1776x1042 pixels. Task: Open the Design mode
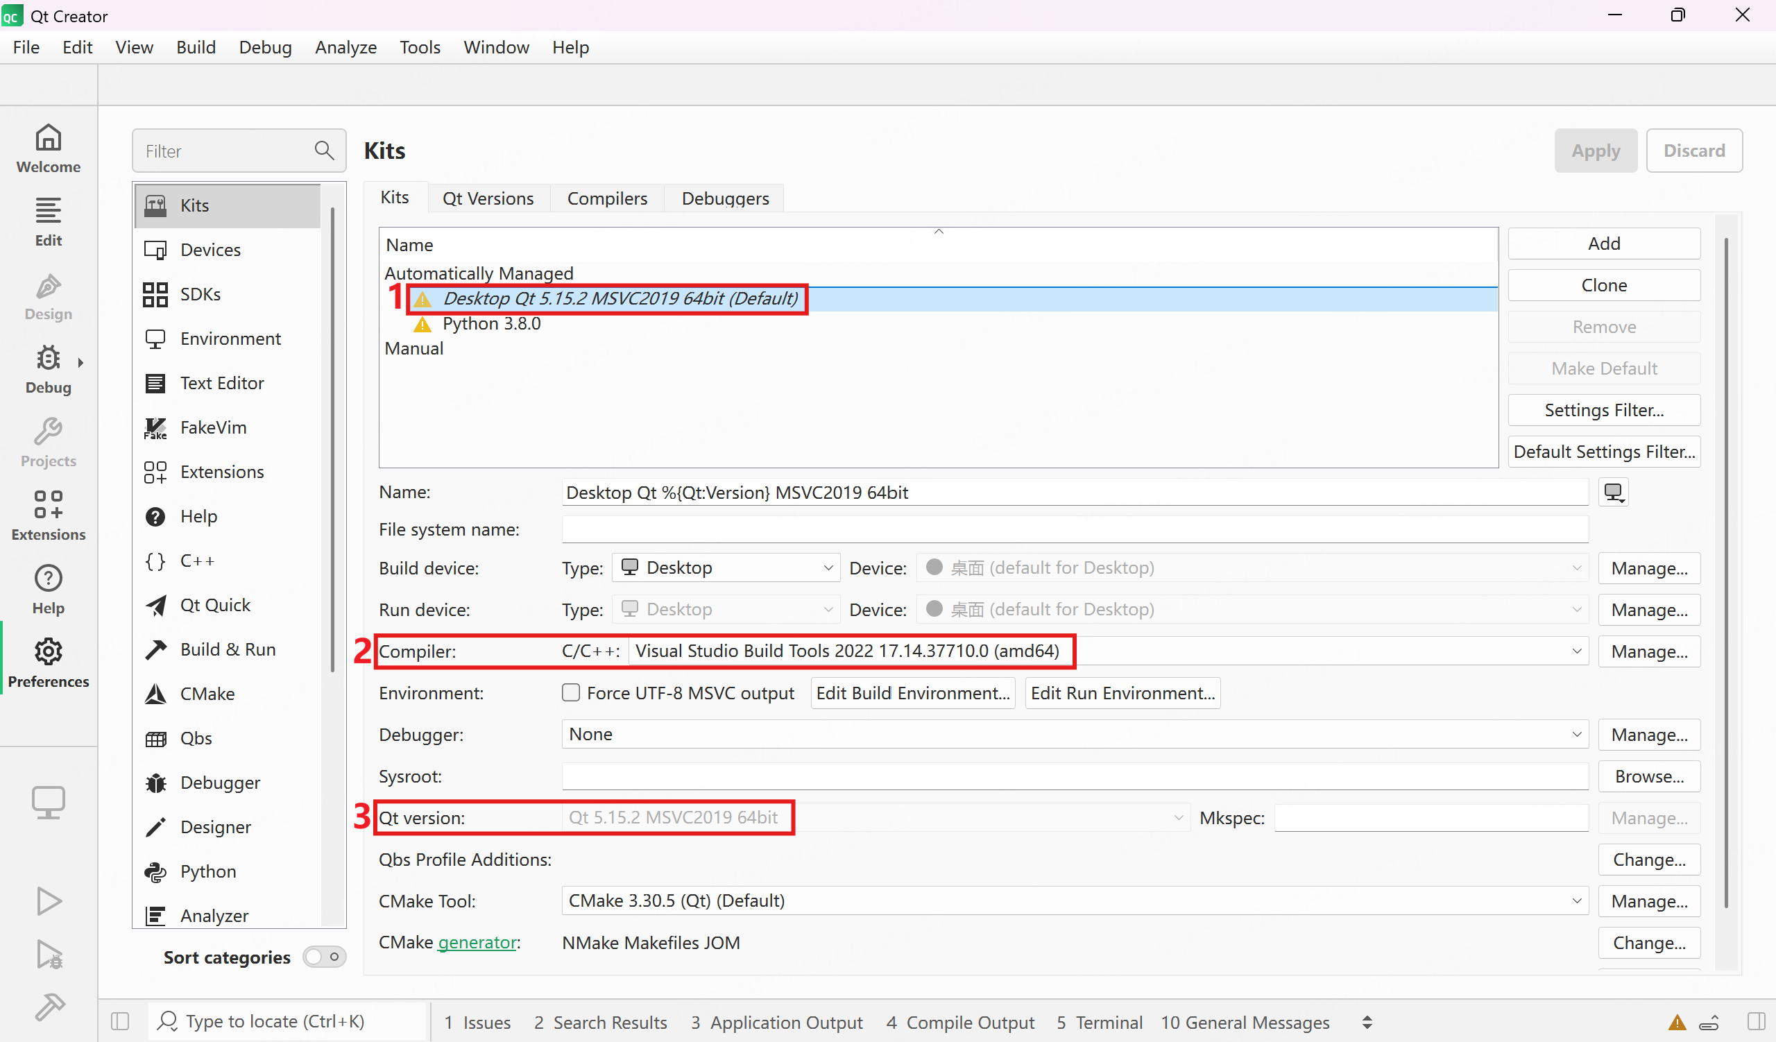[49, 296]
